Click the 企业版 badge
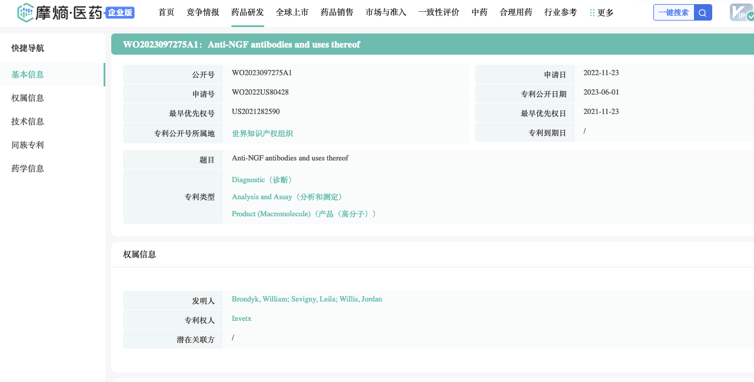The width and height of the screenshot is (754, 382). click(x=121, y=12)
